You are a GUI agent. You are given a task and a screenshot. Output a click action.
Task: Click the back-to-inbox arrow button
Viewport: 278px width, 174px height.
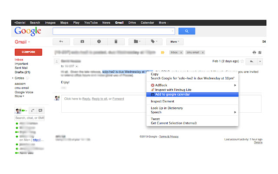pyautogui.click(x=61, y=42)
